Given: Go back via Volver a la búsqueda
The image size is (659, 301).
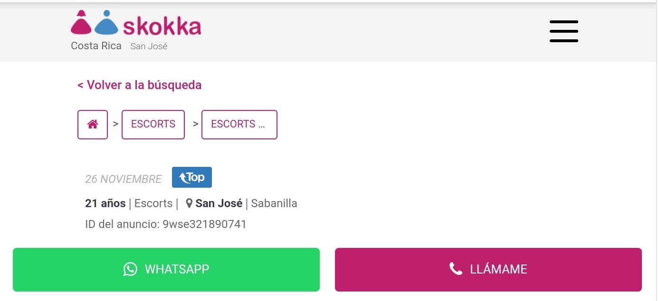Looking at the screenshot, I should 139,85.
